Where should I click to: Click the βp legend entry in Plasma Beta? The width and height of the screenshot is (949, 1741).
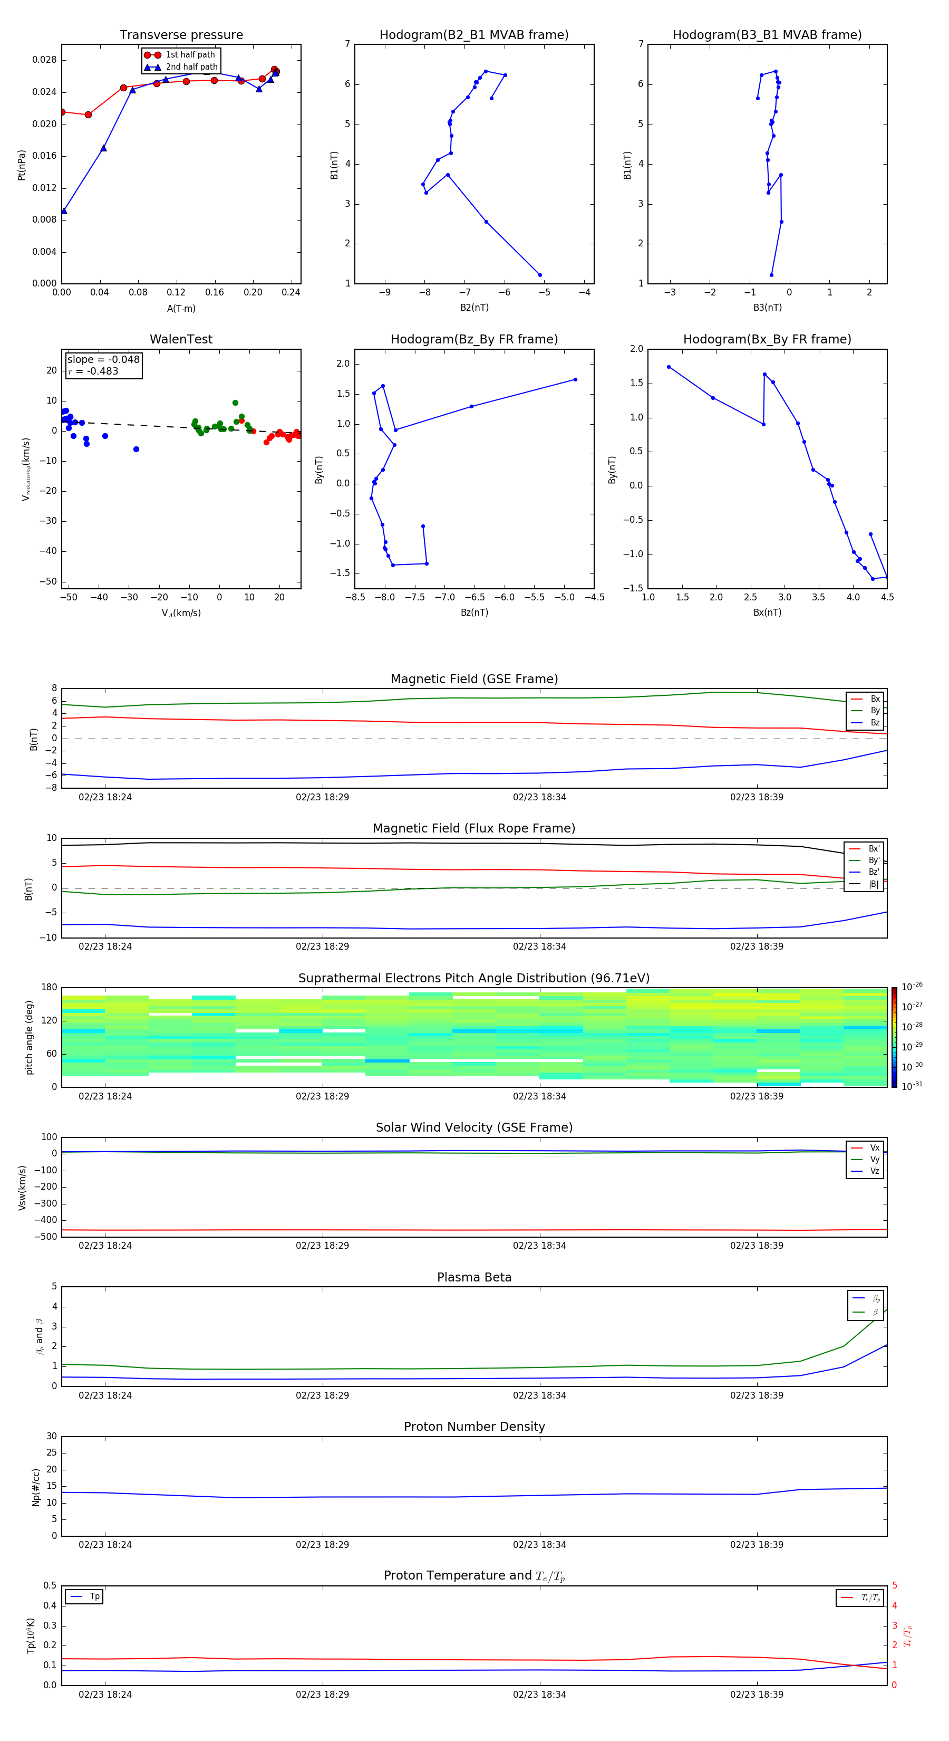(866, 1298)
